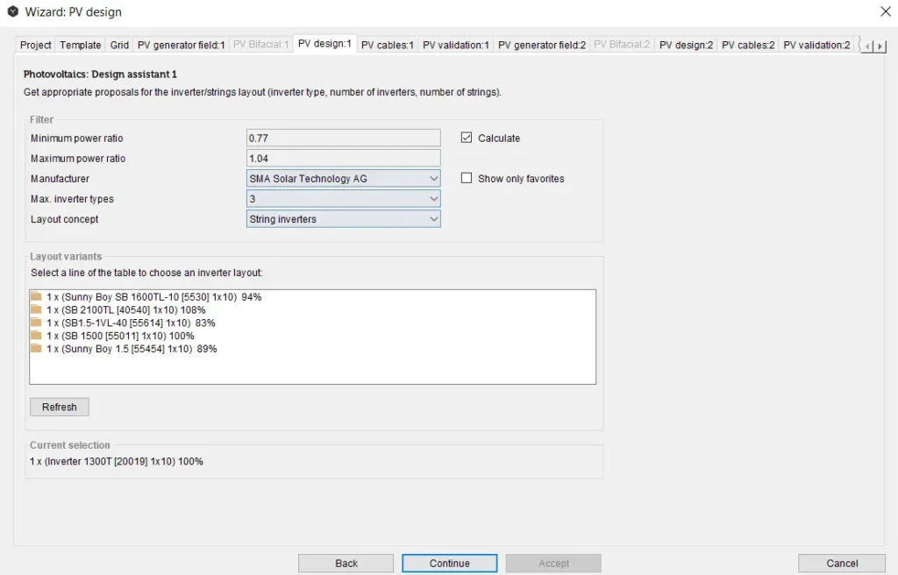
Task: Open the Manufacturer dropdown
Action: pos(344,179)
